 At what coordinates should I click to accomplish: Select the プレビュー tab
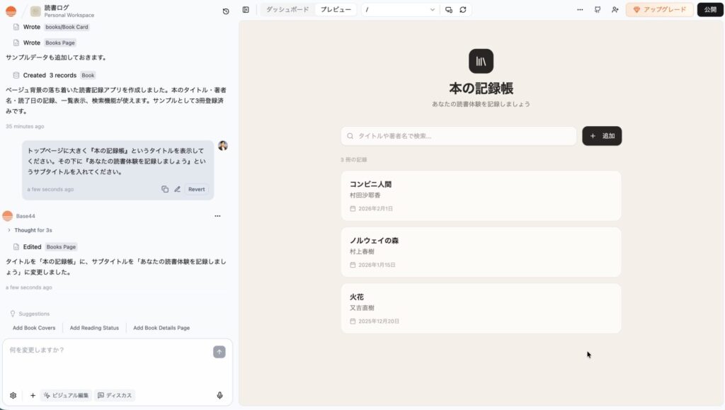[x=335, y=10]
